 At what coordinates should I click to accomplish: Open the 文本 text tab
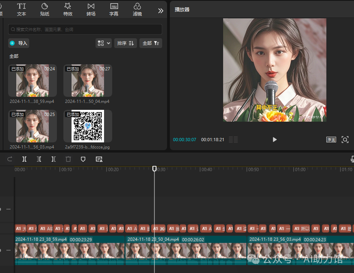(22, 9)
